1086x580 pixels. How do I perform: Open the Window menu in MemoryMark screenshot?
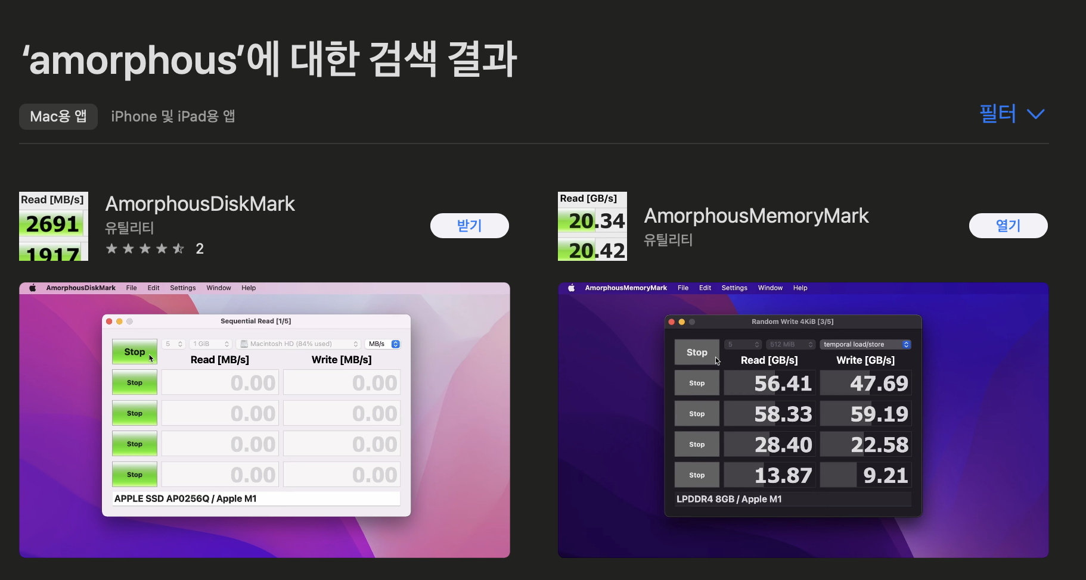pyautogui.click(x=770, y=288)
